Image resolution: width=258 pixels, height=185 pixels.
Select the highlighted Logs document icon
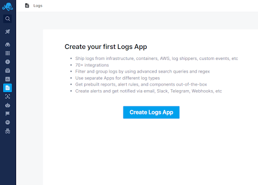tap(8, 88)
